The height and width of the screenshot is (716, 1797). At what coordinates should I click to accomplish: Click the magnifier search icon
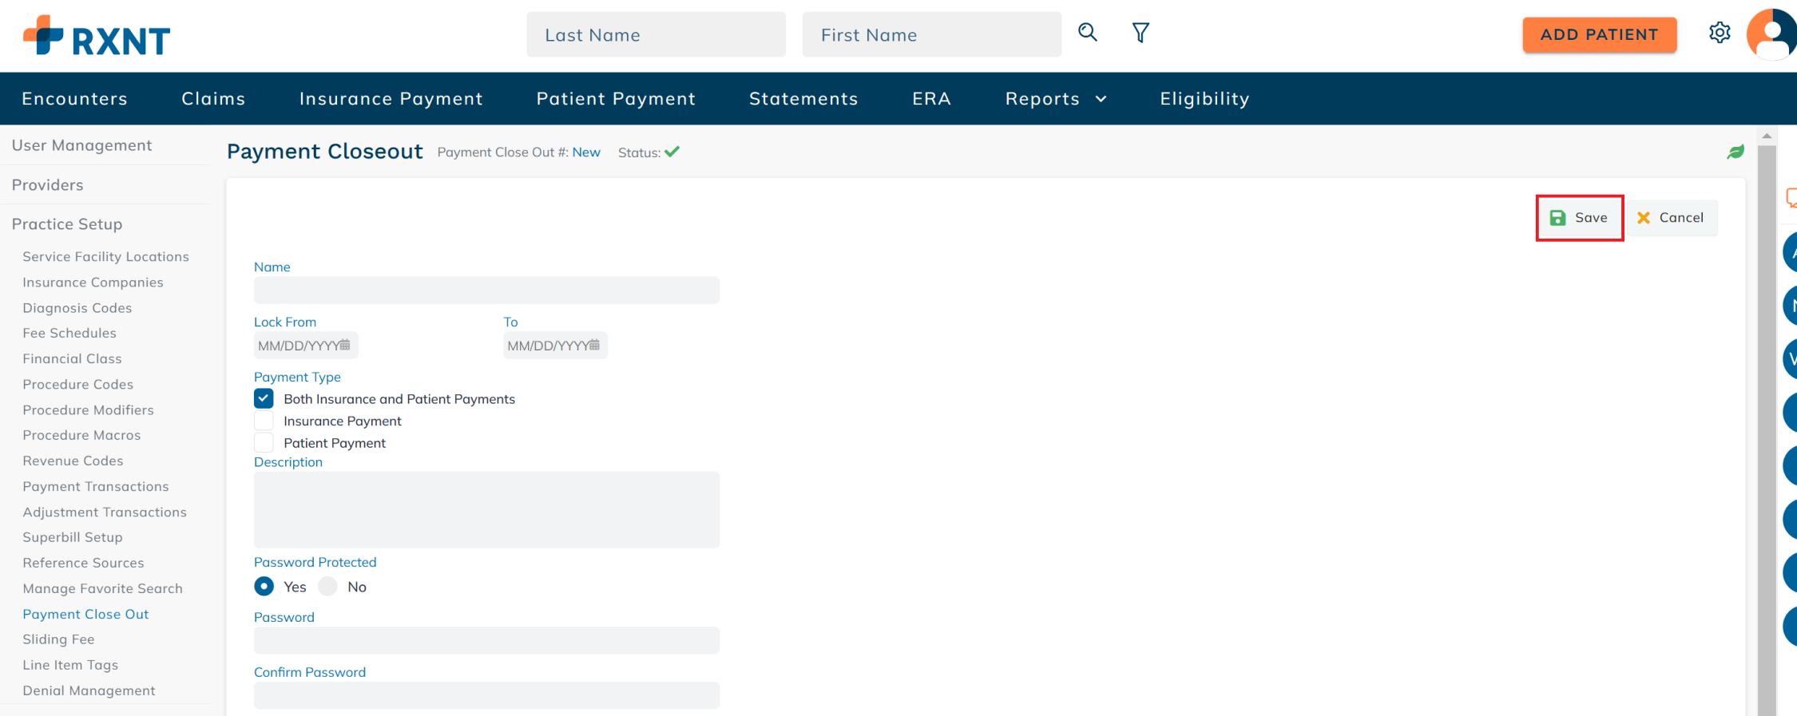[x=1087, y=33]
